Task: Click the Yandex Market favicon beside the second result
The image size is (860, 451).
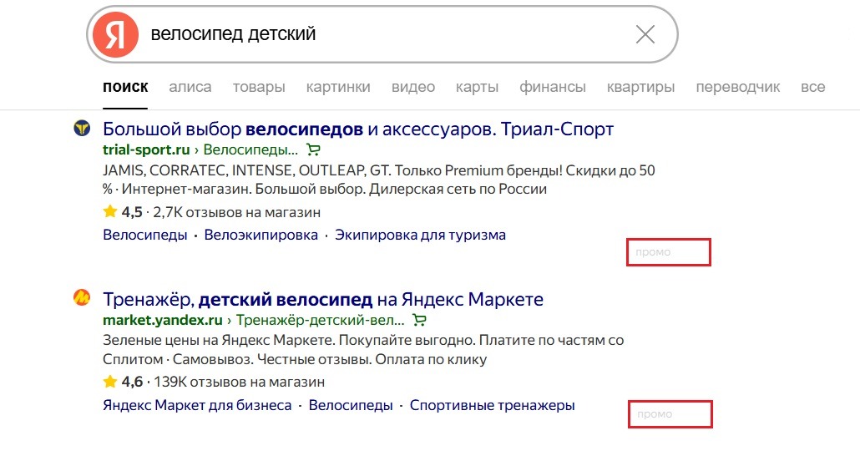Action: click(x=82, y=298)
